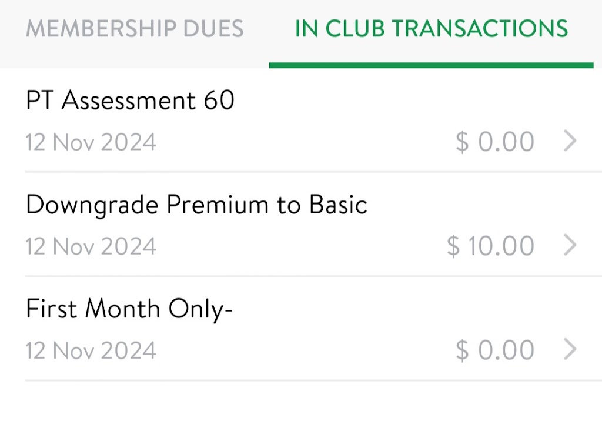Image resolution: width=602 pixels, height=438 pixels.
Task: Expand the $10.00 row chevron arrow
Action: click(570, 246)
